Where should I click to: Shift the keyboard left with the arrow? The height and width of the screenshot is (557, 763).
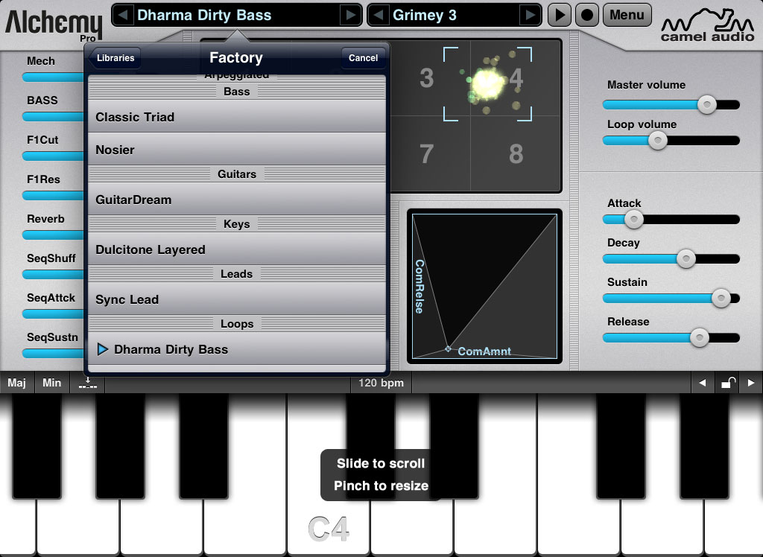702,383
